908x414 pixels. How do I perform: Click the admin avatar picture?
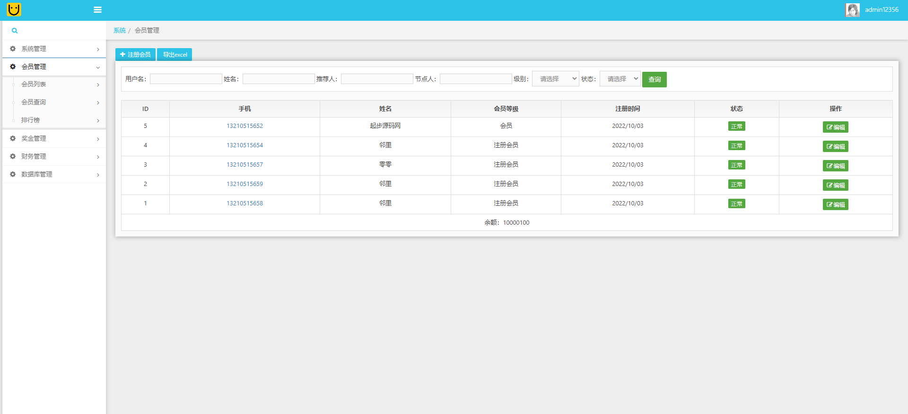[853, 10]
